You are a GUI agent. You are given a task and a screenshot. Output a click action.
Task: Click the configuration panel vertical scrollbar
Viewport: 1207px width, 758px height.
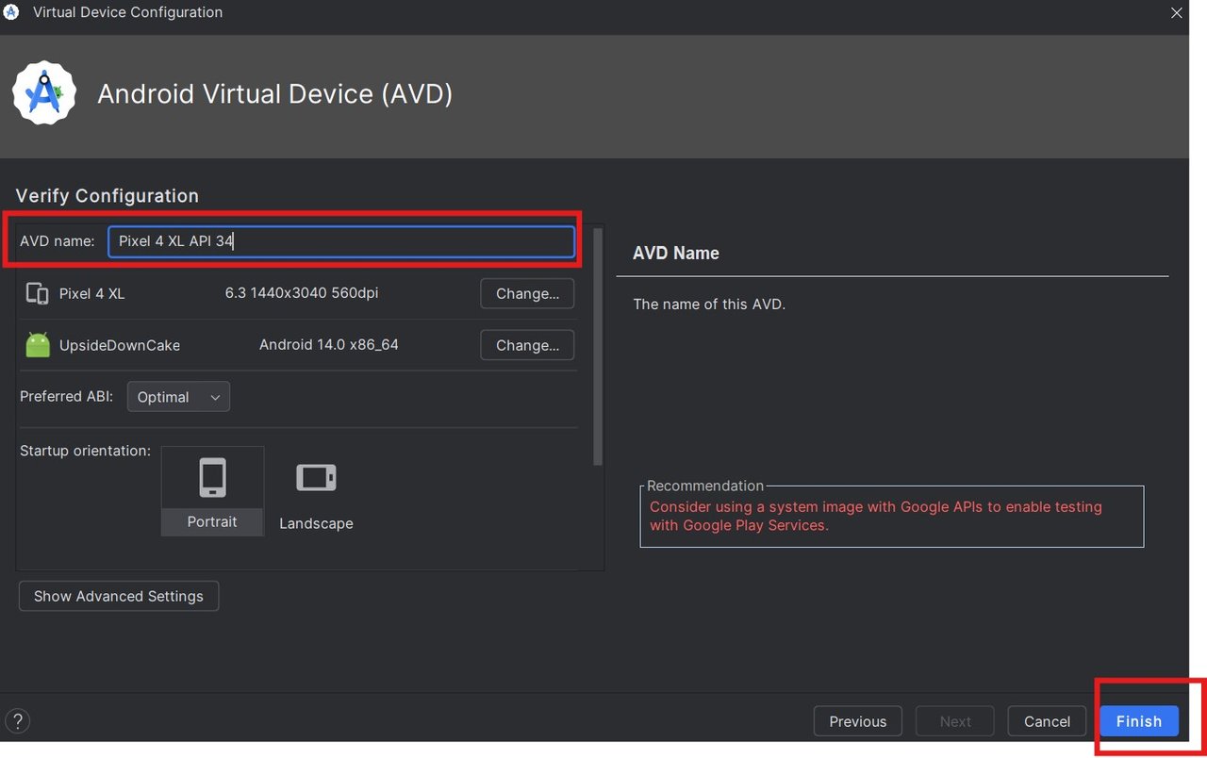point(598,346)
